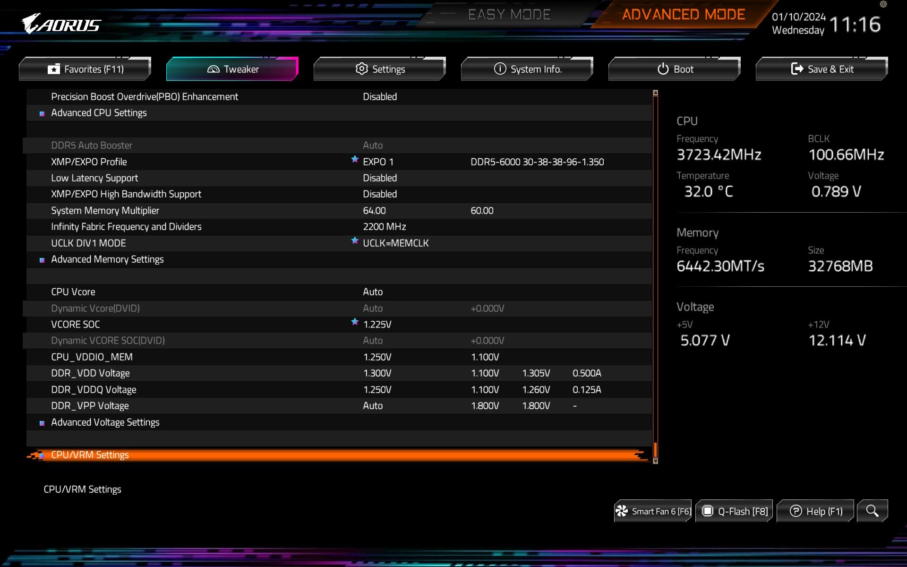Click the CPU Temperature 32.0 °C readout
The width and height of the screenshot is (907, 567).
tap(709, 191)
